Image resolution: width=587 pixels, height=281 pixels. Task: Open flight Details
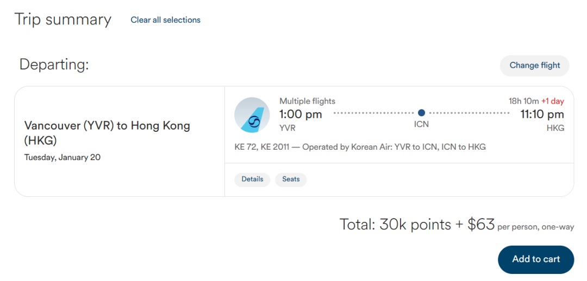pos(252,179)
